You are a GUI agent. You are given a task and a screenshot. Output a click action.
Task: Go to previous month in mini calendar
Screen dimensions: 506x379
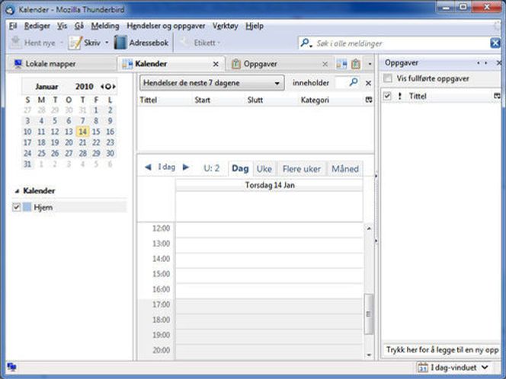pyautogui.click(x=102, y=86)
